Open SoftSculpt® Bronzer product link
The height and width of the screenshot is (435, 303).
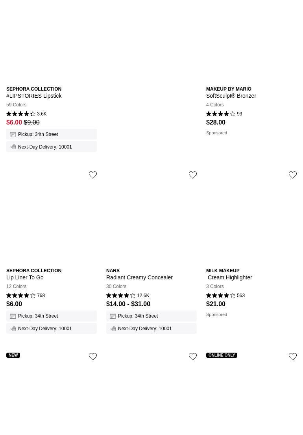point(231,96)
